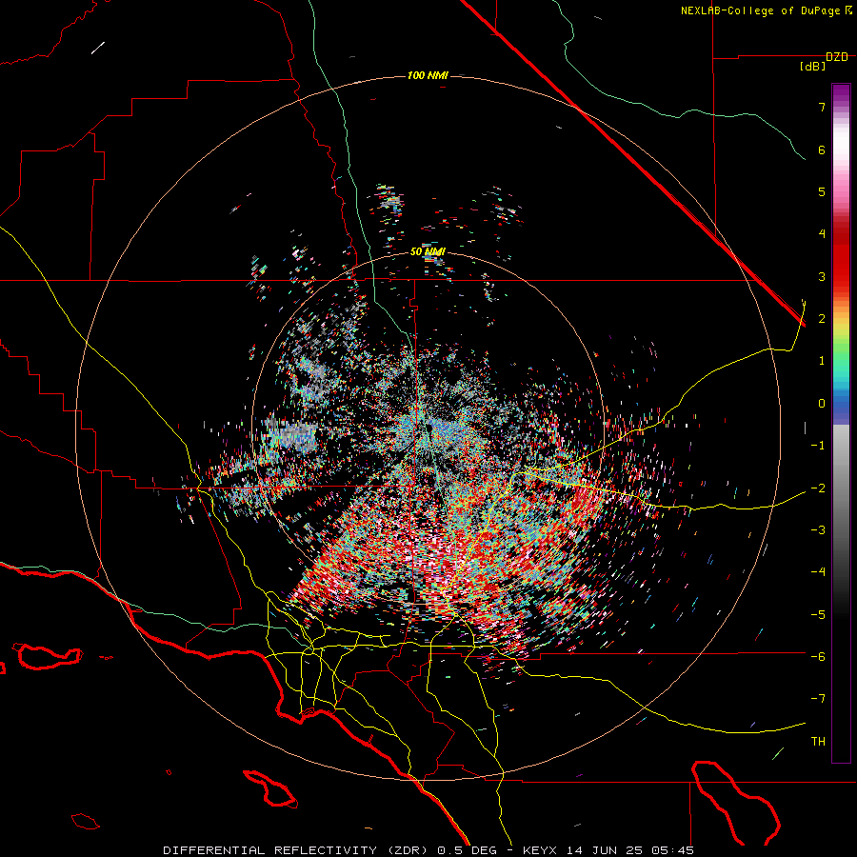Click the 3 value on the color scale
The height and width of the screenshot is (857, 857).
(822, 276)
